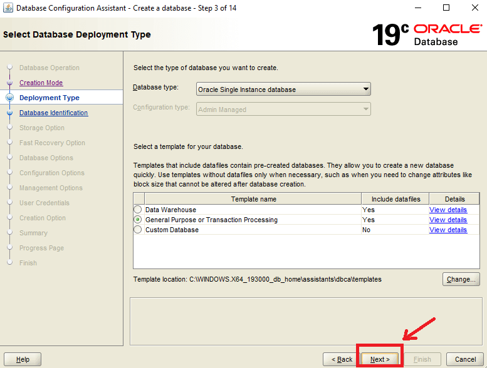Open Help for this wizard

[23, 359]
